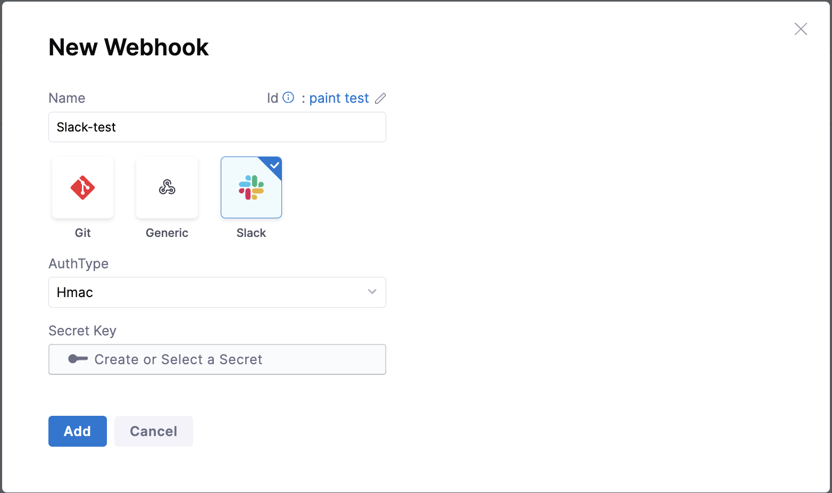Open the Create or Select a Secret picker

(217, 359)
